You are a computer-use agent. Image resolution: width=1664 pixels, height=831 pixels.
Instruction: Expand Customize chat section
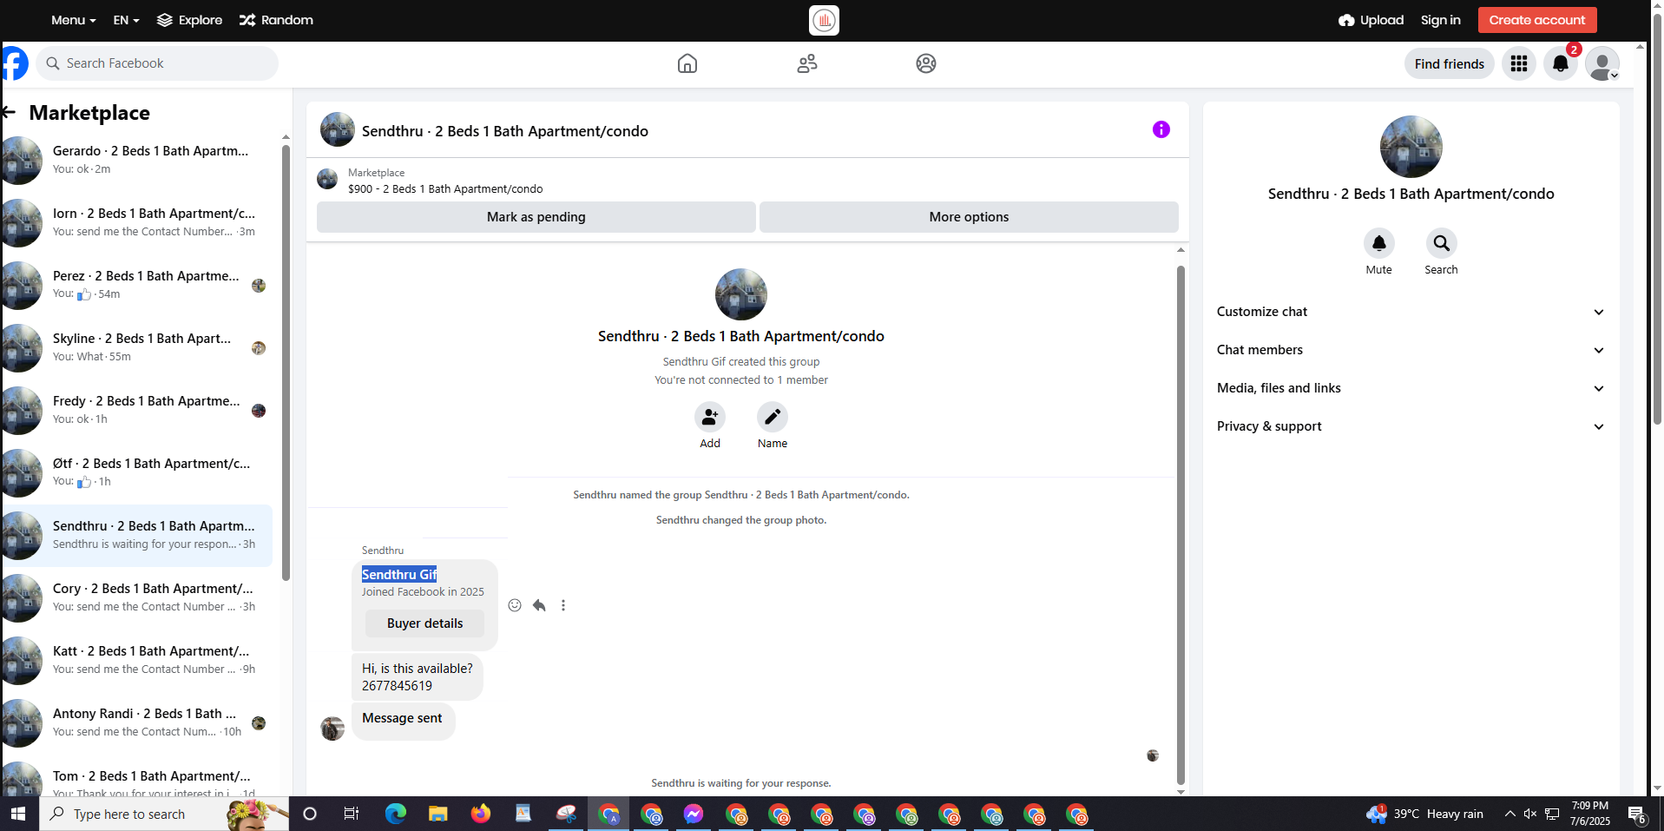pos(1411,312)
